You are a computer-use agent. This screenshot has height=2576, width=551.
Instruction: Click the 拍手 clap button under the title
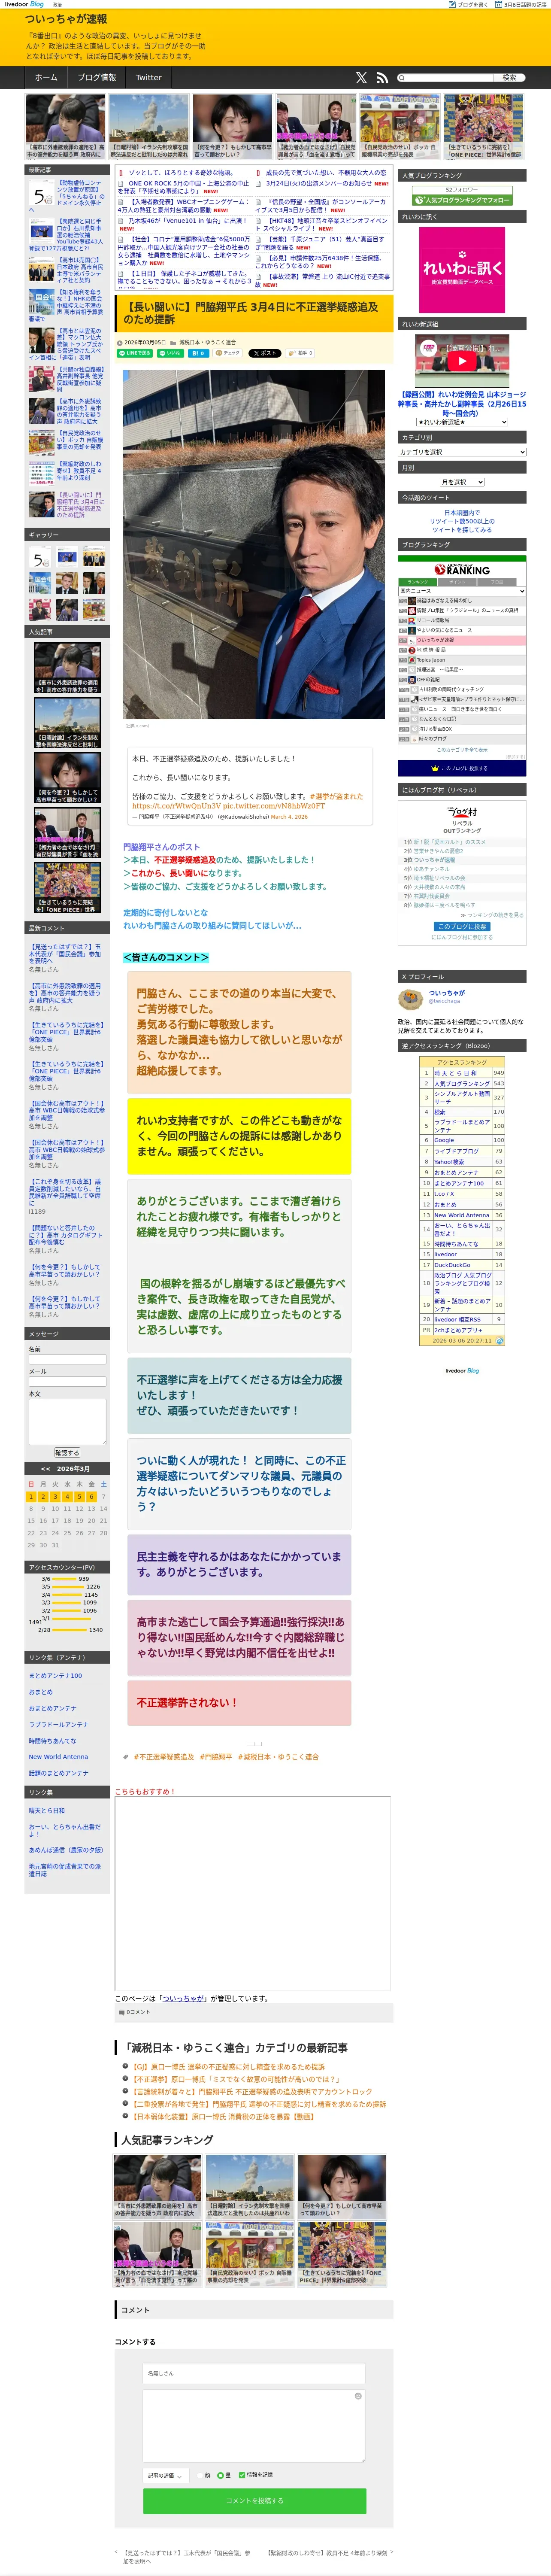click(301, 353)
